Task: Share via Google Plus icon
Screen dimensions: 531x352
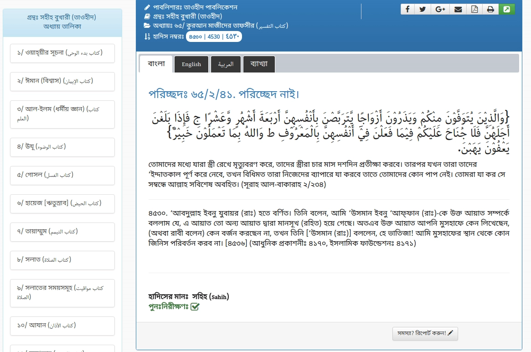Action: (440, 9)
